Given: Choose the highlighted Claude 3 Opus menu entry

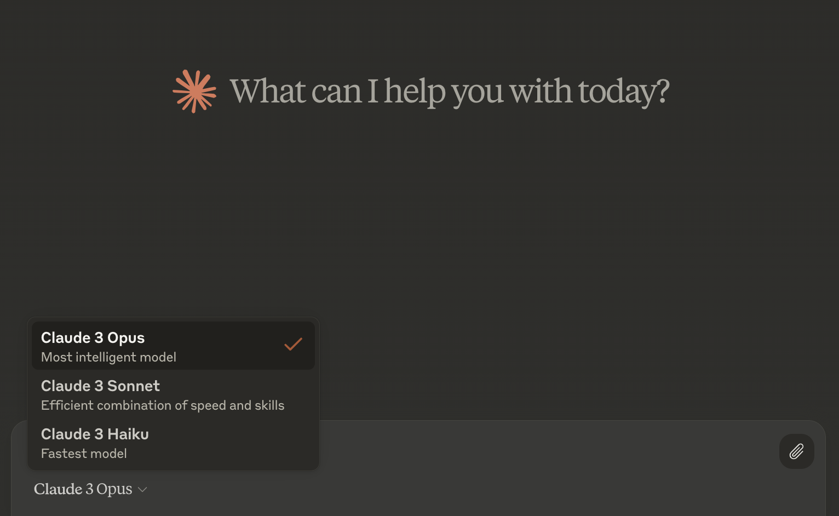Looking at the screenshot, I should coord(173,346).
